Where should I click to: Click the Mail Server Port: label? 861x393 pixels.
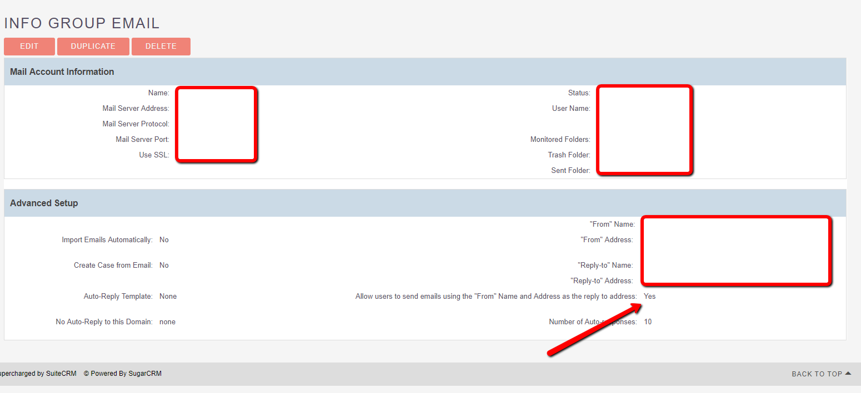pyautogui.click(x=143, y=140)
